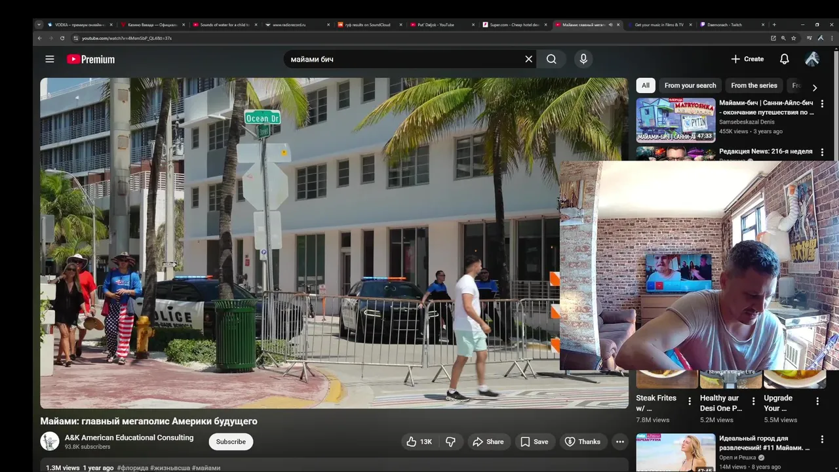Open Upgrade Your short title

pyautogui.click(x=778, y=403)
